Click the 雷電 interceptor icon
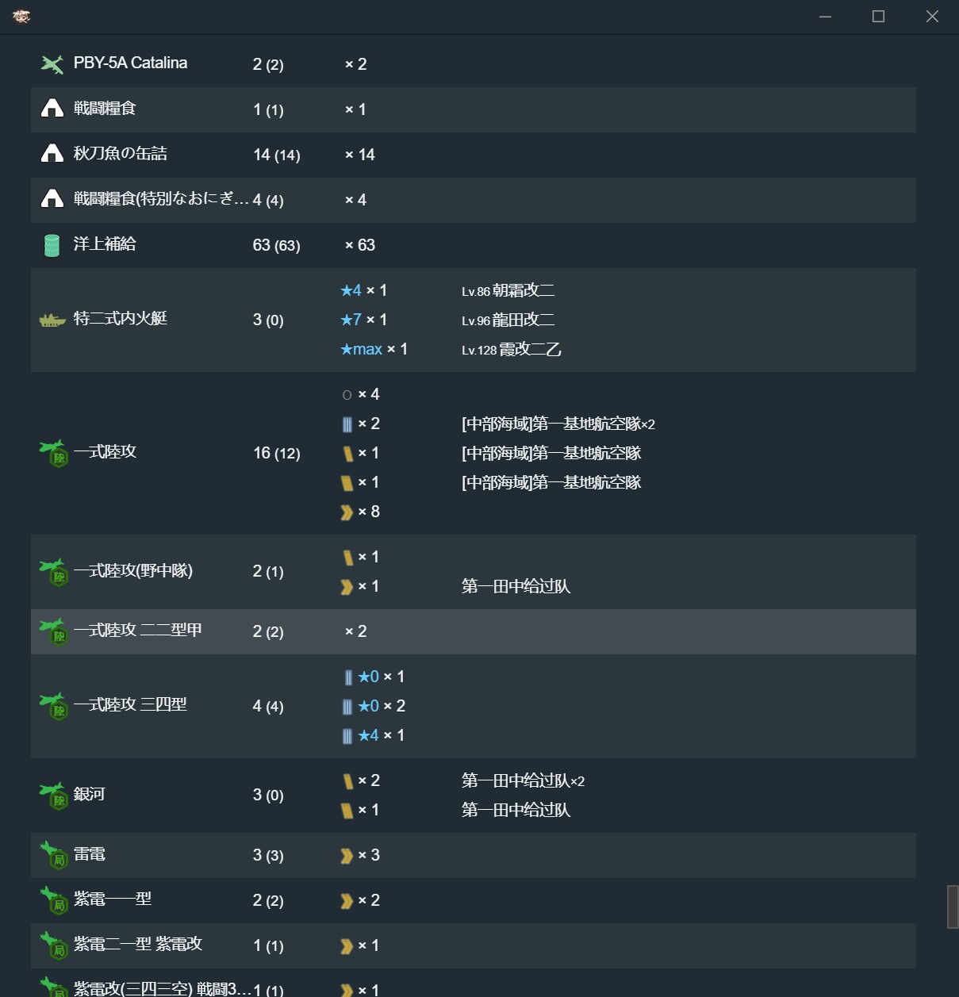 (54, 856)
